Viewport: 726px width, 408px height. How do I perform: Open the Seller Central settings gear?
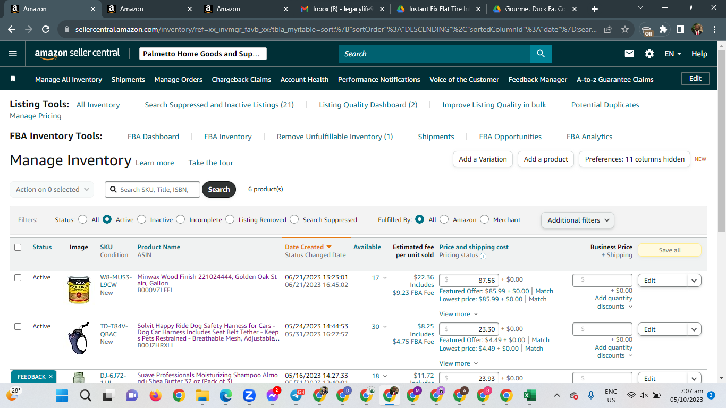pos(649,54)
